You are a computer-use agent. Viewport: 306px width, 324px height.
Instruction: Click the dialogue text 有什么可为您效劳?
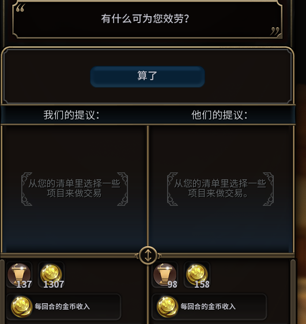click(145, 18)
